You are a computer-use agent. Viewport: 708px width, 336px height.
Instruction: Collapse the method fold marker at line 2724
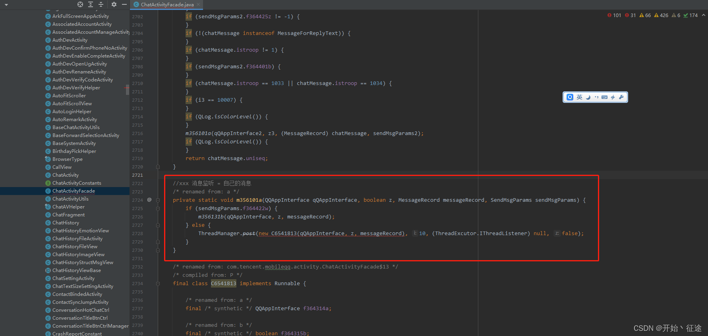click(158, 200)
